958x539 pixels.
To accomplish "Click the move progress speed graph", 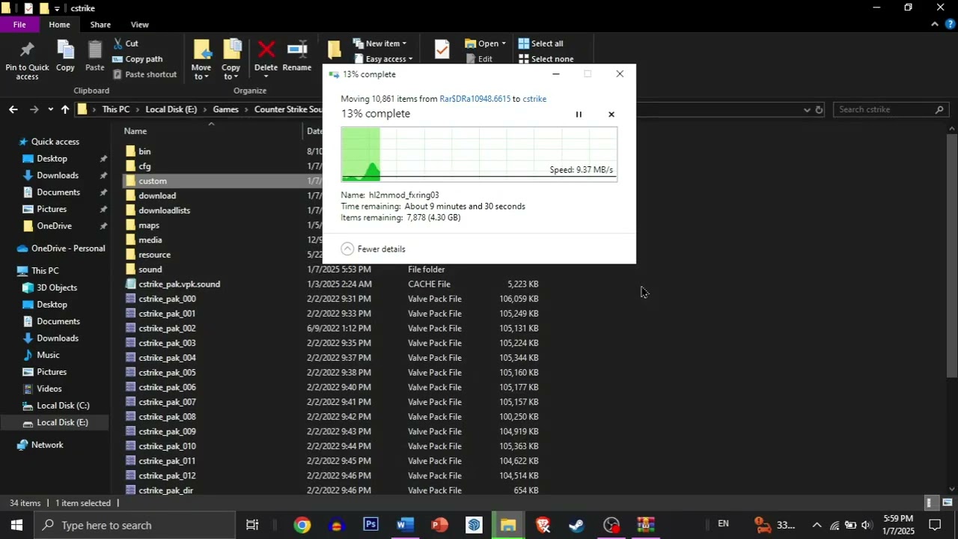I will coord(479,154).
